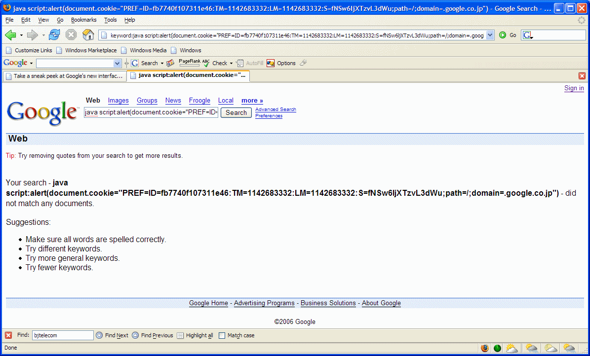The image size is (590, 356).
Task: Open the View menu
Action: tap(43, 20)
